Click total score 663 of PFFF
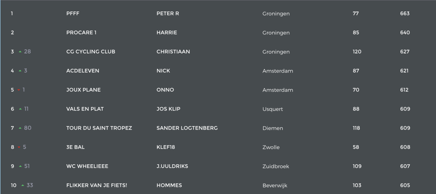This screenshot has width=436, height=194. [x=405, y=14]
